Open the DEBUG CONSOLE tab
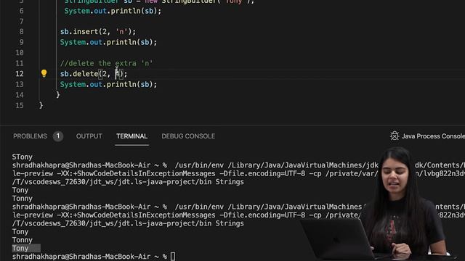The width and height of the screenshot is (465, 261). pos(188,136)
